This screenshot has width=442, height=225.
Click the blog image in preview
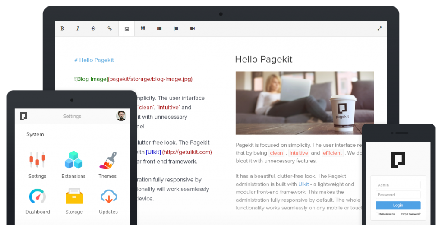click(305, 103)
